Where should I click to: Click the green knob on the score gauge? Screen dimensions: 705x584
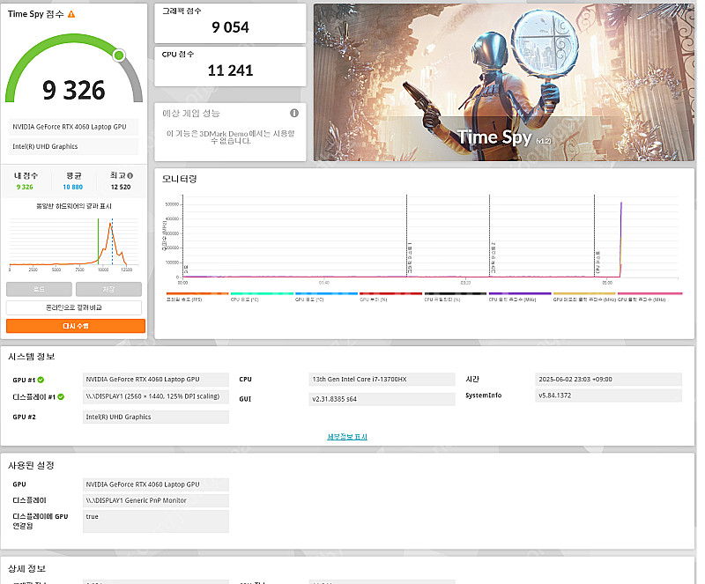[119, 55]
